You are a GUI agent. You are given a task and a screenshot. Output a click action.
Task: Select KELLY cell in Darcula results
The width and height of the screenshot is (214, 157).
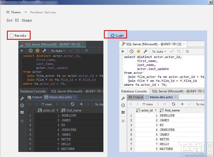point(66,144)
